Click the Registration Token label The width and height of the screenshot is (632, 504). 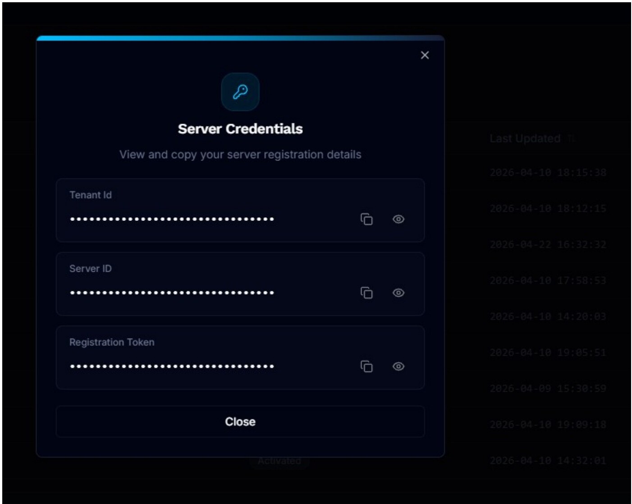tap(112, 342)
